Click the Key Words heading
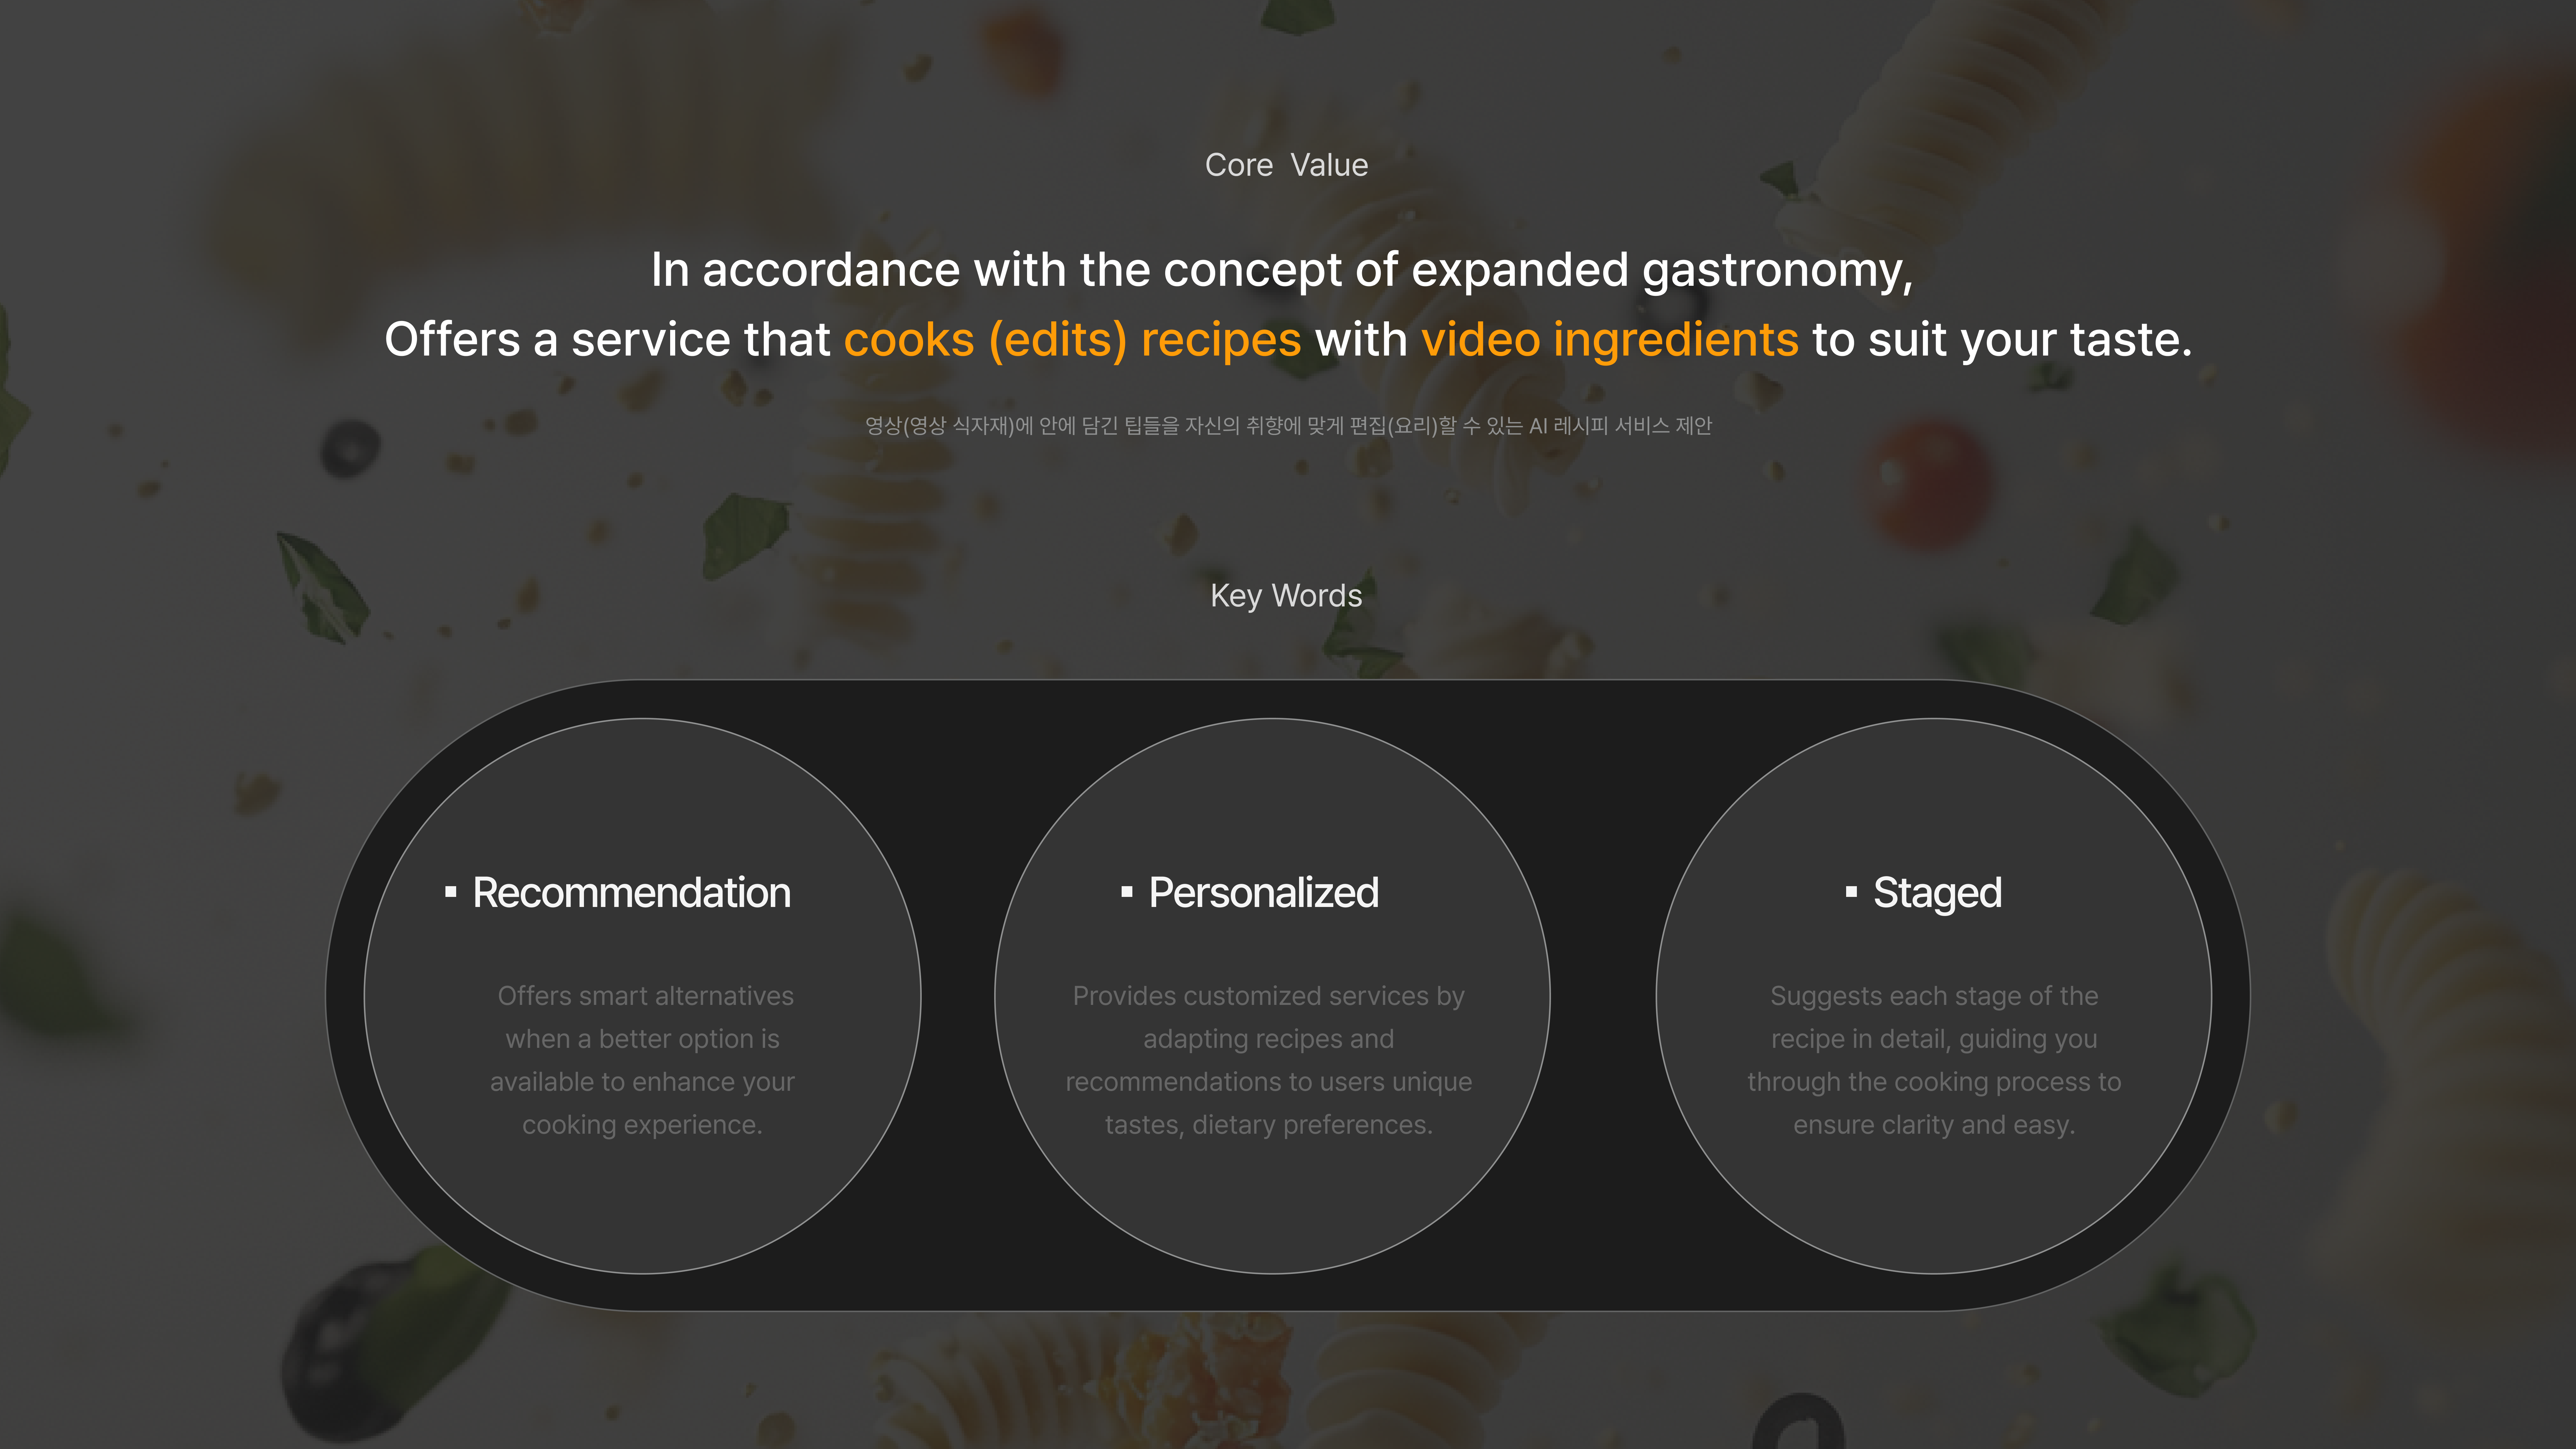Screen dimensions: 2576x1449 [x=1286, y=596]
